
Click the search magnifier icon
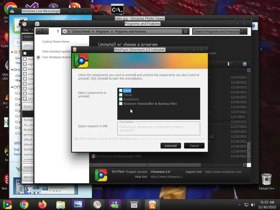[244, 32]
